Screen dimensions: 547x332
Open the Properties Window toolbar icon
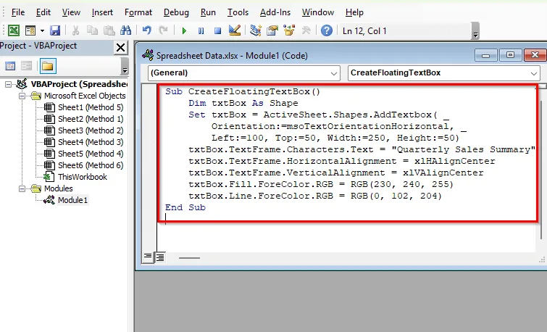pyautogui.click(x=272, y=30)
